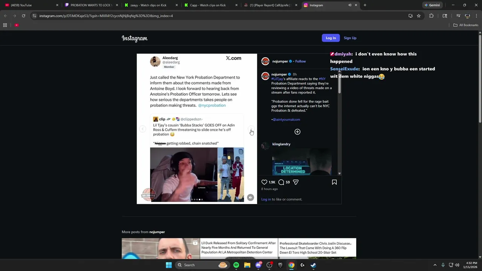
Task: Like the post with heart icon
Action: tap(264, 182)
